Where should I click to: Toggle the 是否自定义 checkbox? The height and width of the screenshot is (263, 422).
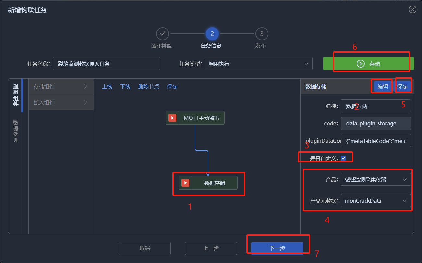pyautogui.click(x=343, y=158)
